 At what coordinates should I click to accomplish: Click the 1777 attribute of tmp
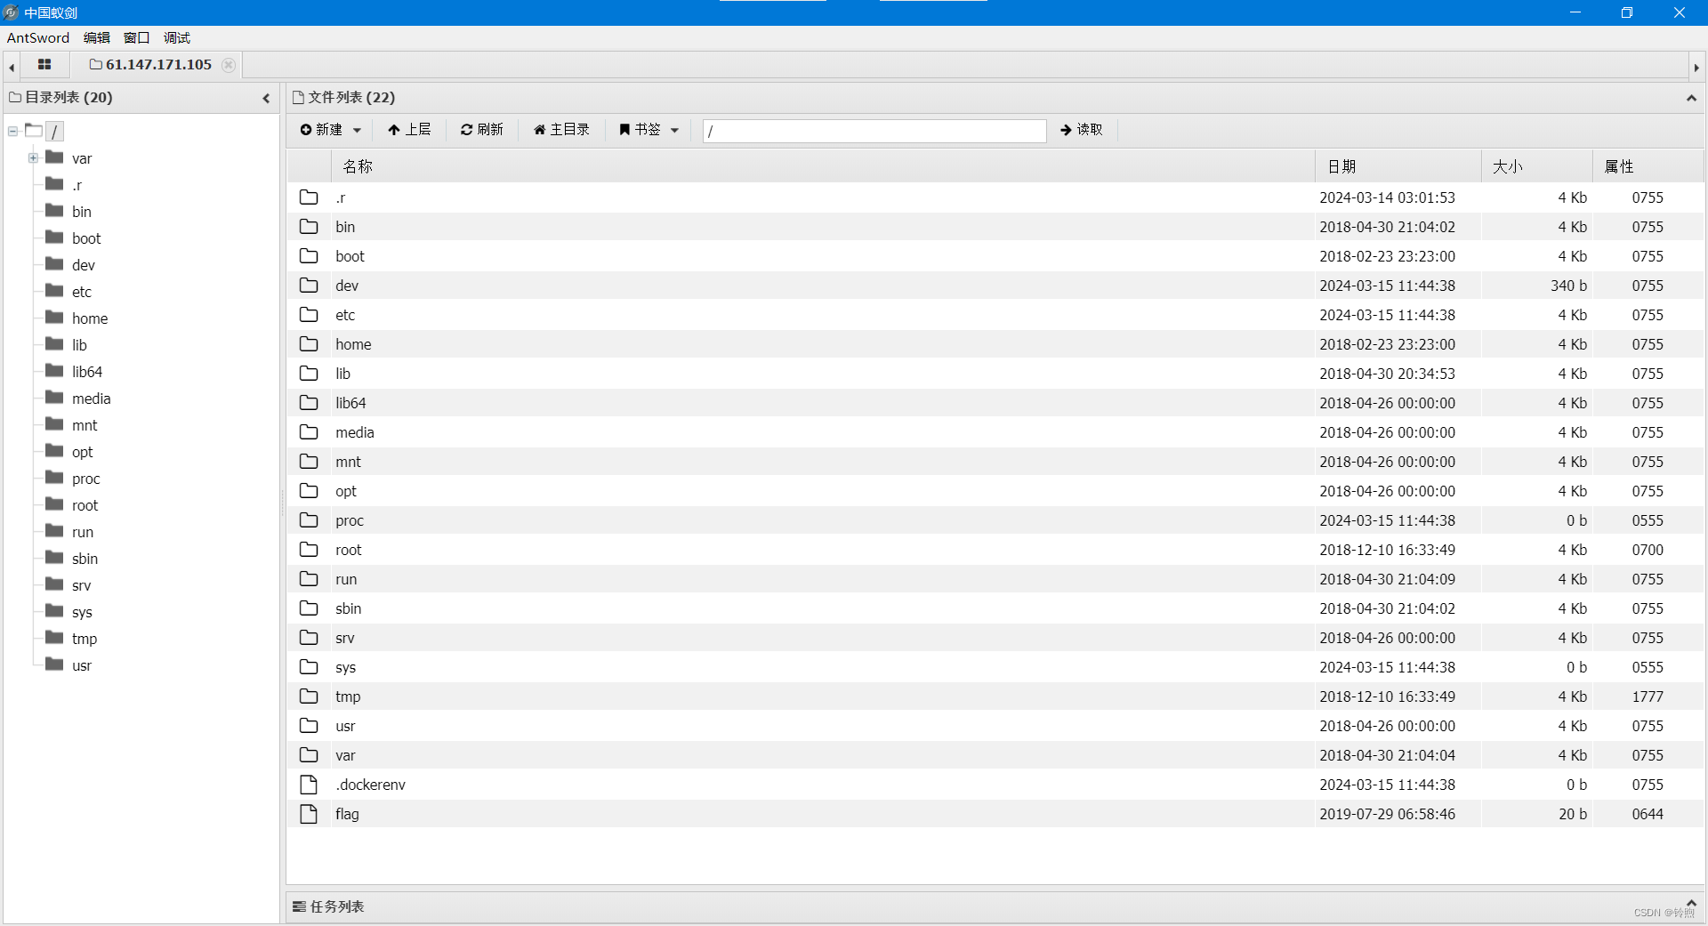(1648, 697)
